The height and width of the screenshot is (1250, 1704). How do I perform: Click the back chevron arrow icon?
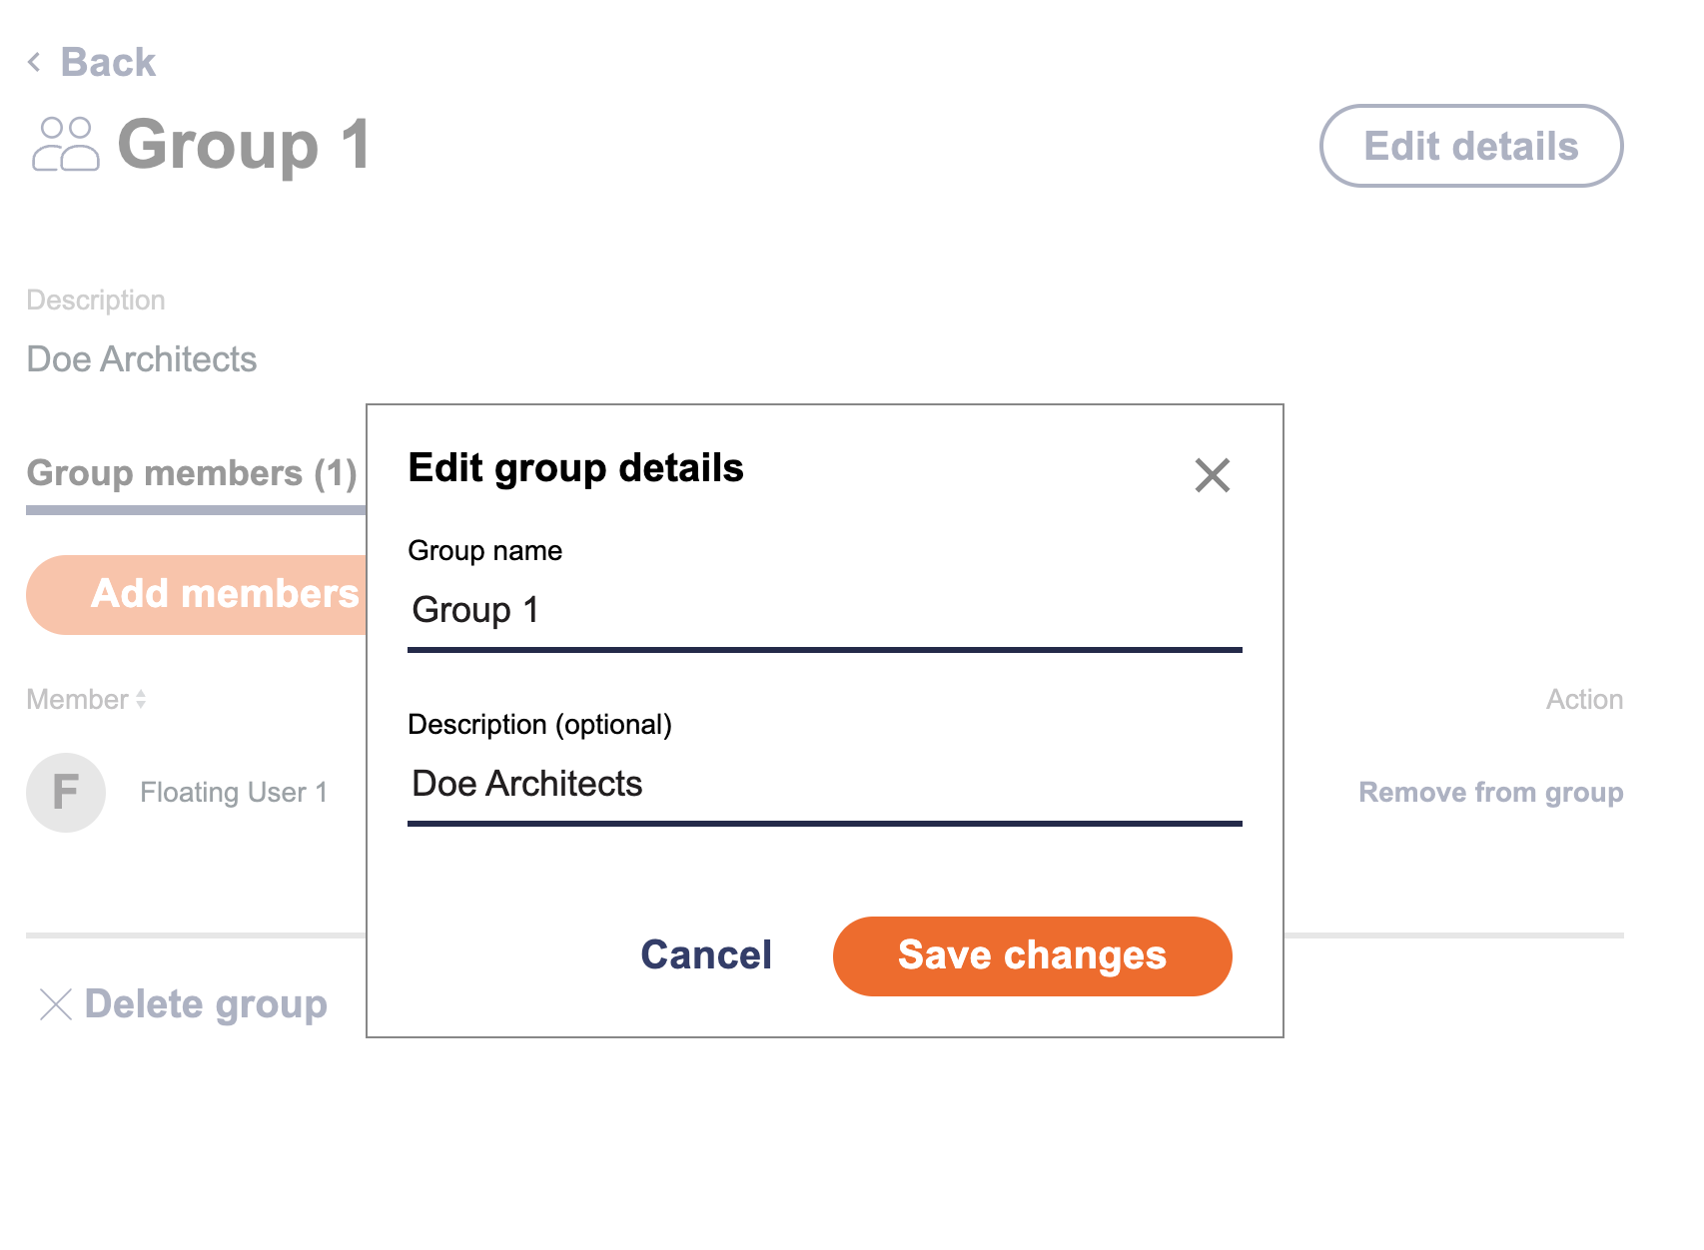point(33,62)
